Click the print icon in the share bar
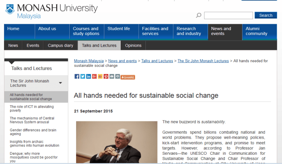 117,76
